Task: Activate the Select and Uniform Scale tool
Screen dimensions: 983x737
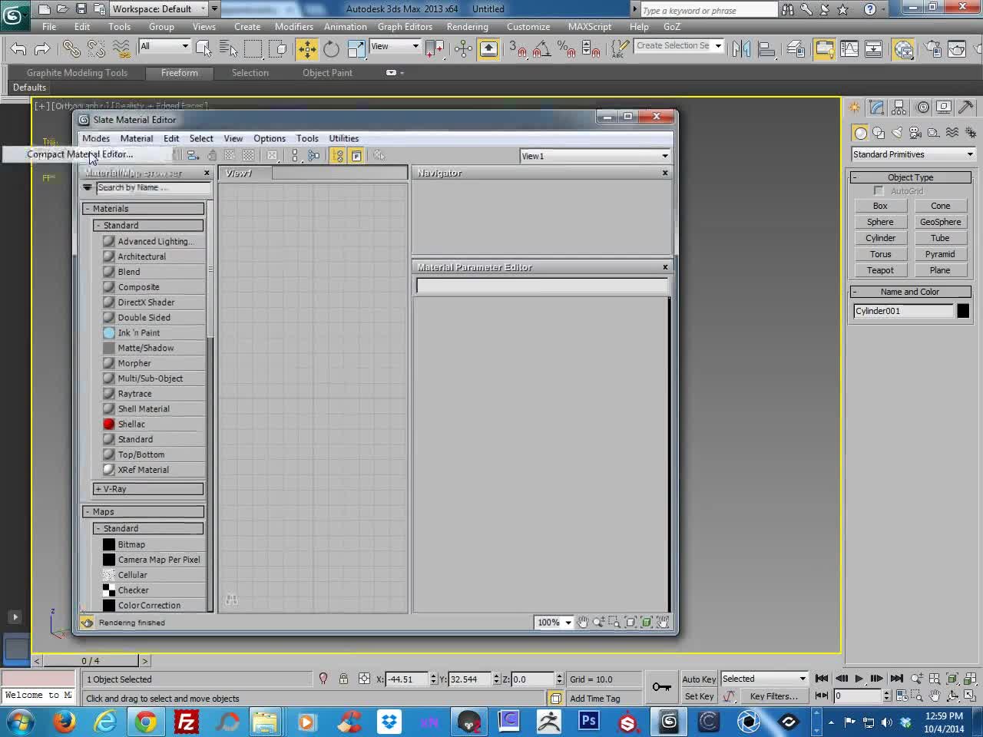Action: (356, 49)
